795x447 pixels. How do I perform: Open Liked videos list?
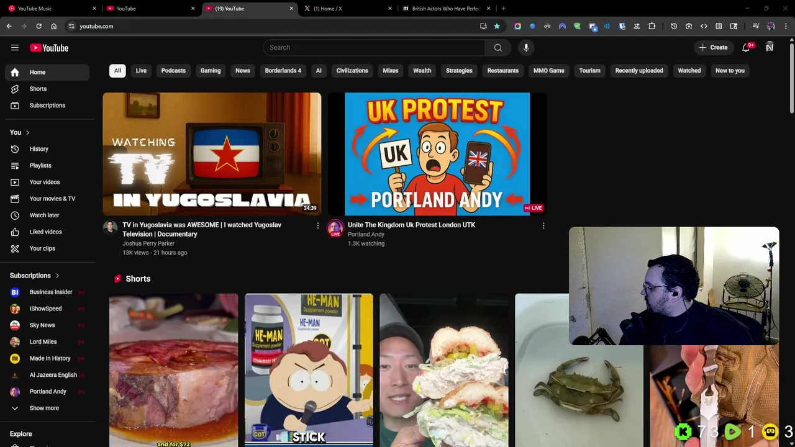pos(47,232)
